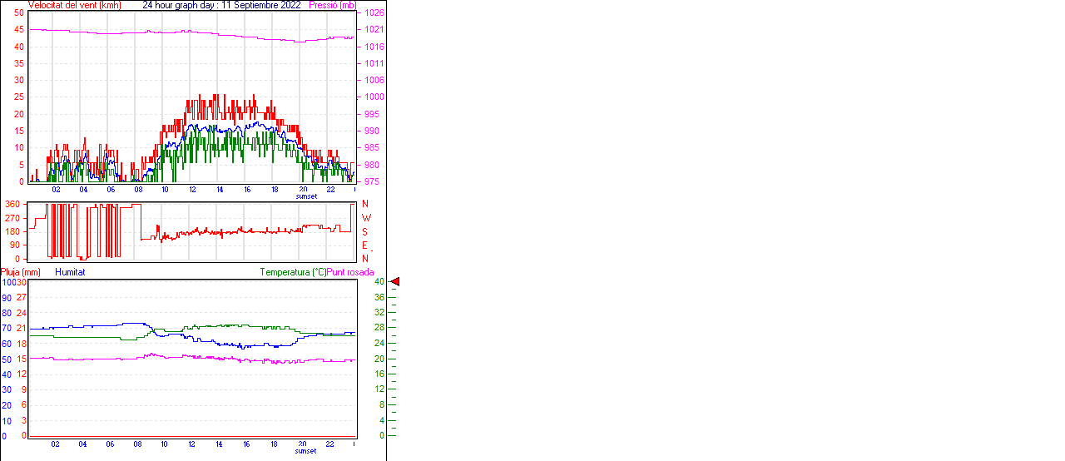Click the 'Pluja (mm)' legend label
Screen dimensions: 1065x461
[x=21, y=272]
